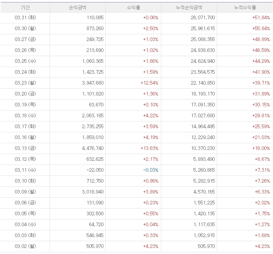Select the 누적수익률 column header
273x254 pixels.
[x=245, y=7]
